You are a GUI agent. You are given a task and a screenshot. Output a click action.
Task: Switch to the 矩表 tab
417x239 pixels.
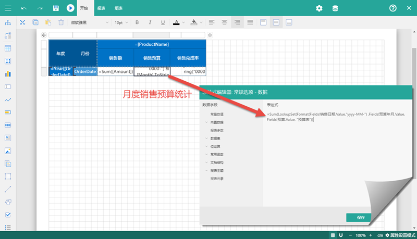[x=118, y=8]
